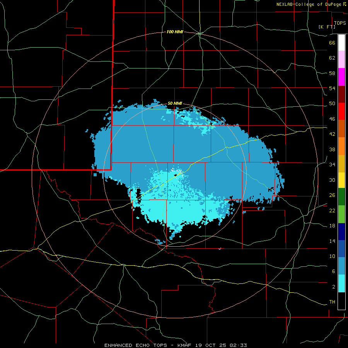
Task: Click the medium blue legend swatch near 10
Action: [x=341, y=249]
